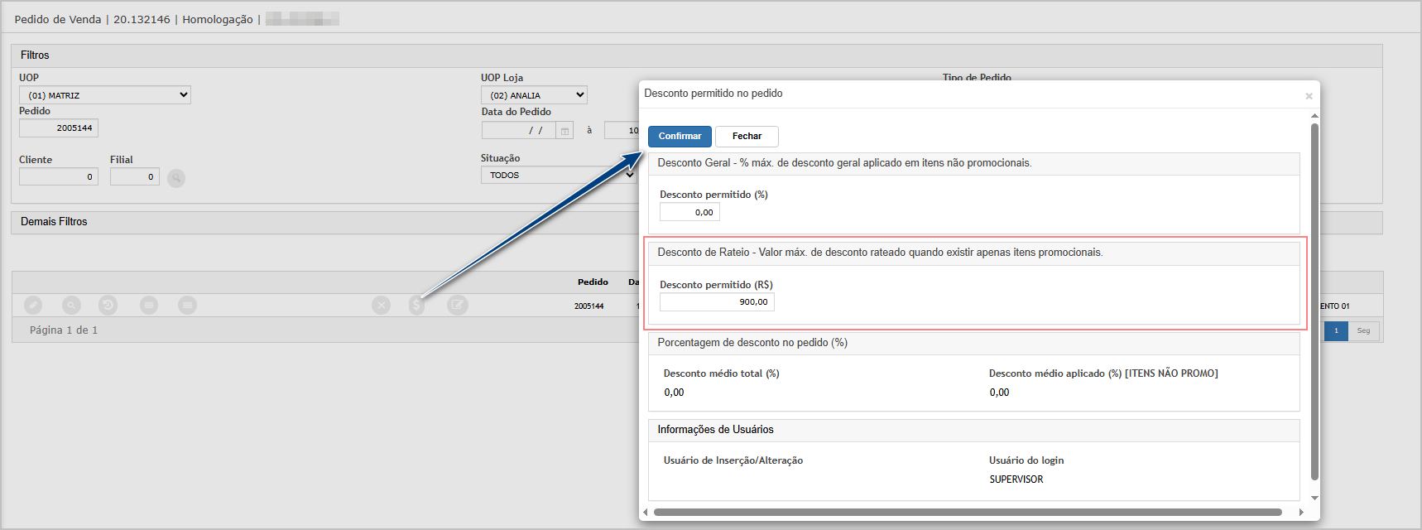
Task: Go to page 1 in pagination
Action: pyautogui.click(x=1335, y=331)
